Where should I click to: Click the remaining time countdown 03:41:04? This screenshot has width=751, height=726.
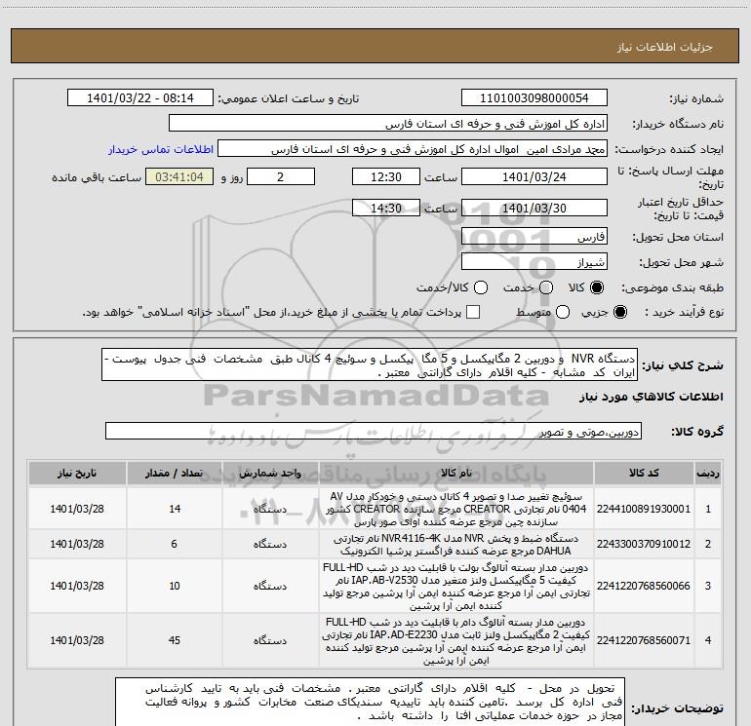pyautogui.click(x=179, y=176)
